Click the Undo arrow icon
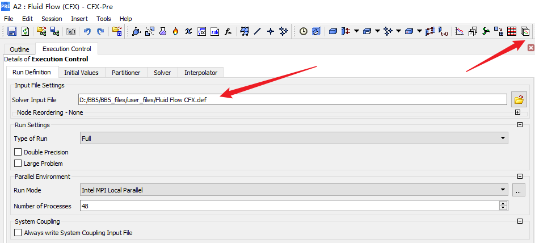The height and width of the screenshot is (243, 535). tap(87, 31)
